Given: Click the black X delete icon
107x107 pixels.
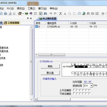Looking at the screenshot, I should tap(61, 13).
